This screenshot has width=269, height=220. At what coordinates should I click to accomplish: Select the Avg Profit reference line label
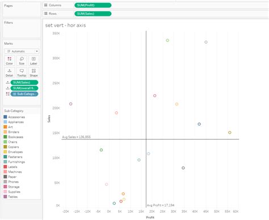161,205
